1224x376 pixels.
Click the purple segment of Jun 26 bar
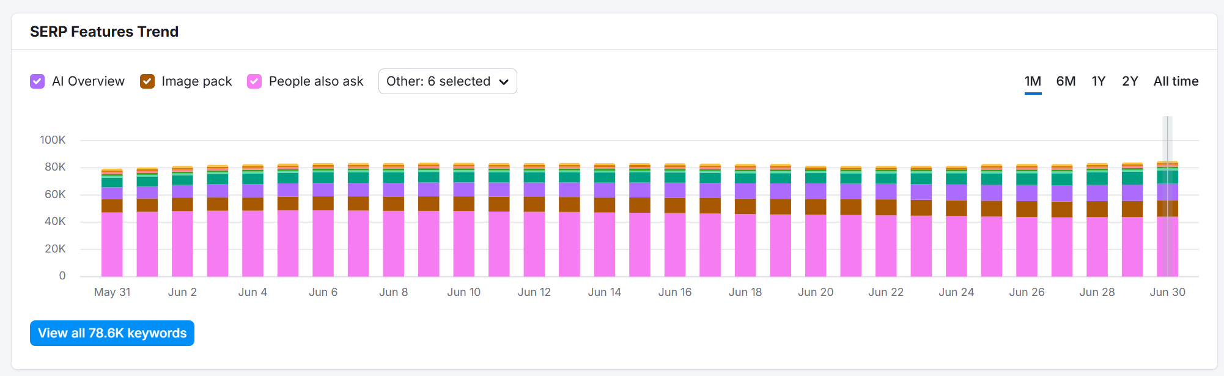(x=1027, y=193)
